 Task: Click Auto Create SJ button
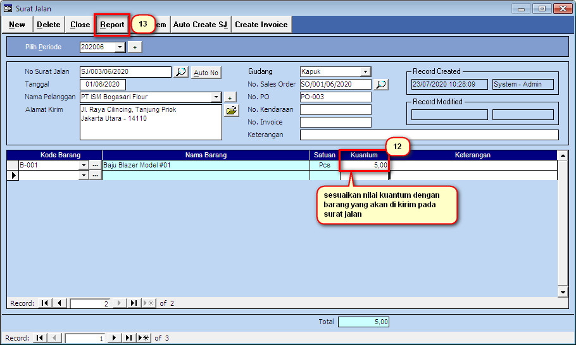(x=201, y=25)
